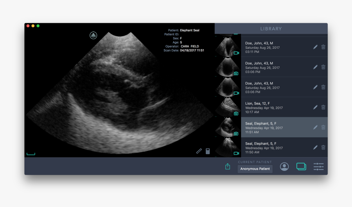Delete the Lion, Sea scan entry
Screen dimensions: 352x207
pos(323,107)
